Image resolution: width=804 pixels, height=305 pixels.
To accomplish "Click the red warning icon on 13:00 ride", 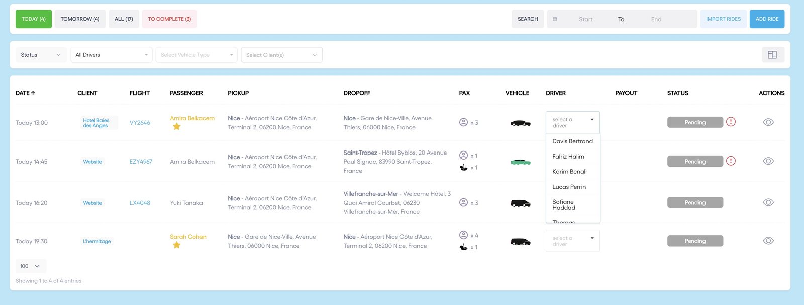I will tap(731, 122).
